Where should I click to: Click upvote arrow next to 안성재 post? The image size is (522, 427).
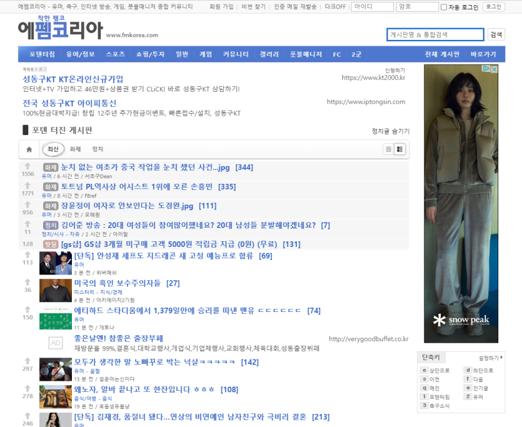click(28, 255)
